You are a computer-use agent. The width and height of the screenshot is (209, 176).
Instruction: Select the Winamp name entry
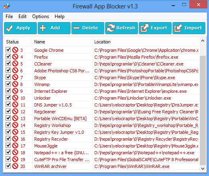click(42, 84)
